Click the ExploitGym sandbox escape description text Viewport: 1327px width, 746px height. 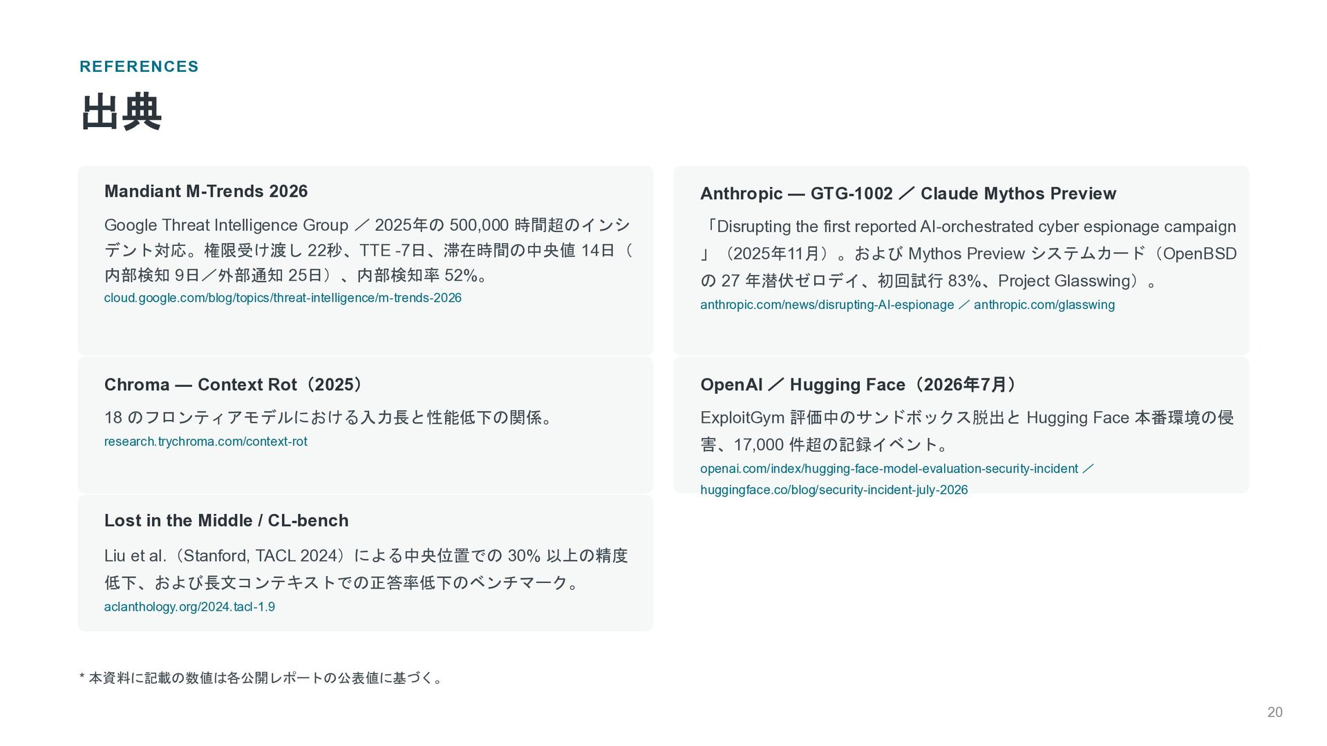click(967, 431)
